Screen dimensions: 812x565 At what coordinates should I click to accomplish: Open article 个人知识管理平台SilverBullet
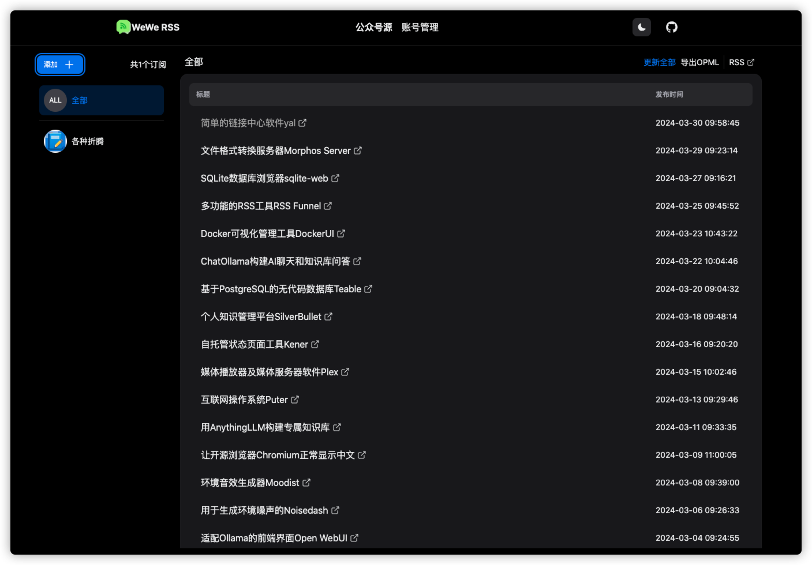point(261,317)
